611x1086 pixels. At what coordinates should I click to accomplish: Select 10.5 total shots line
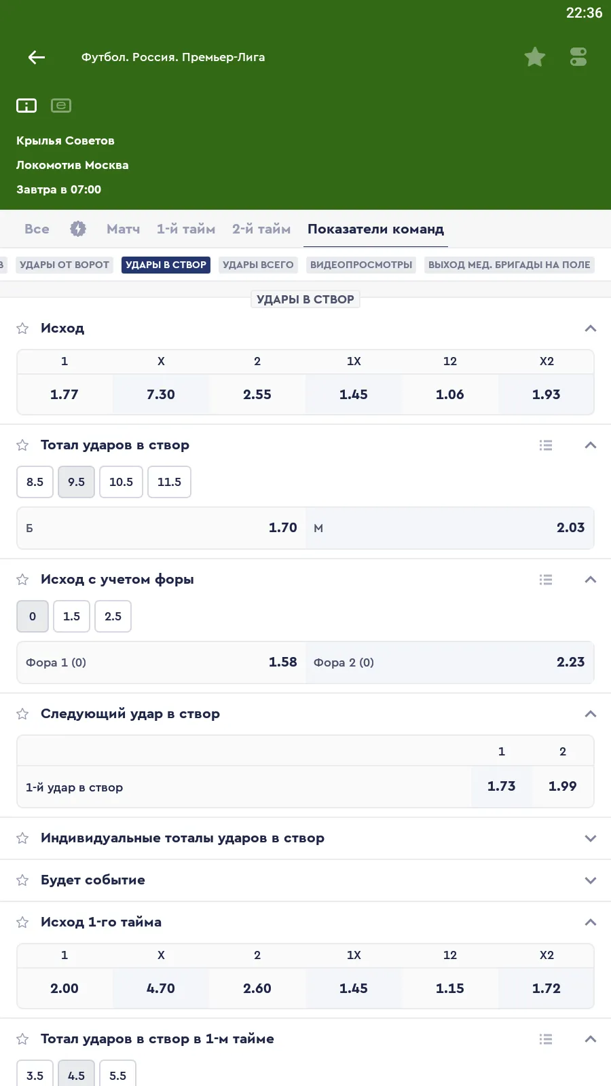coord(121,482)
